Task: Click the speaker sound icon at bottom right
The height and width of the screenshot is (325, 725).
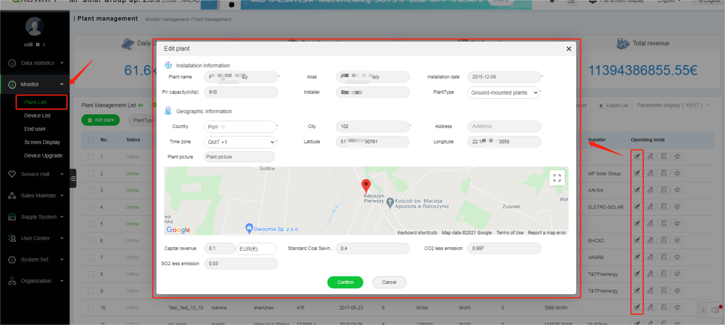Action: [x=715, y=310]
